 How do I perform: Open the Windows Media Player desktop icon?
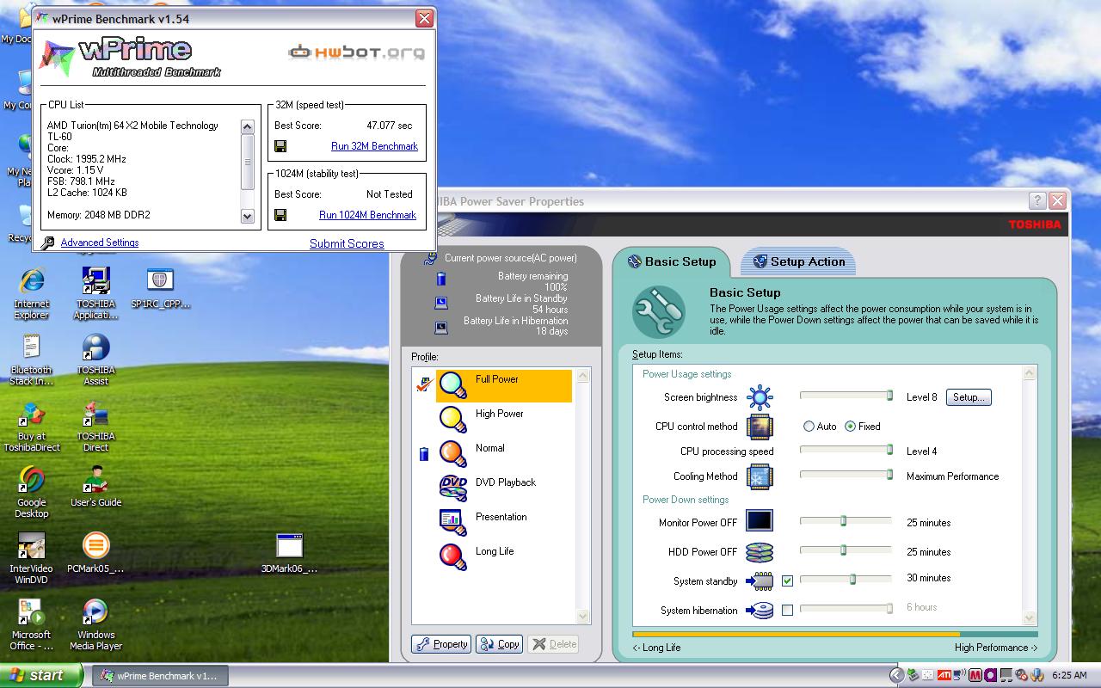(95, 623)
